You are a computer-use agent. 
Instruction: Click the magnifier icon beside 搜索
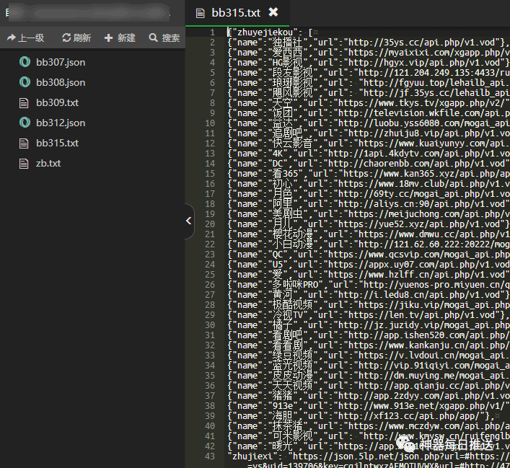click(x=153, y=37)
